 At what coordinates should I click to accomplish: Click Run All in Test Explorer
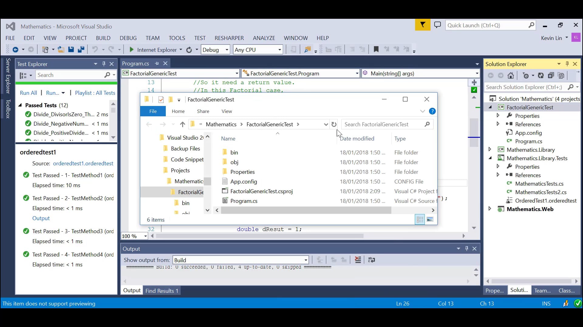[28, 93]
